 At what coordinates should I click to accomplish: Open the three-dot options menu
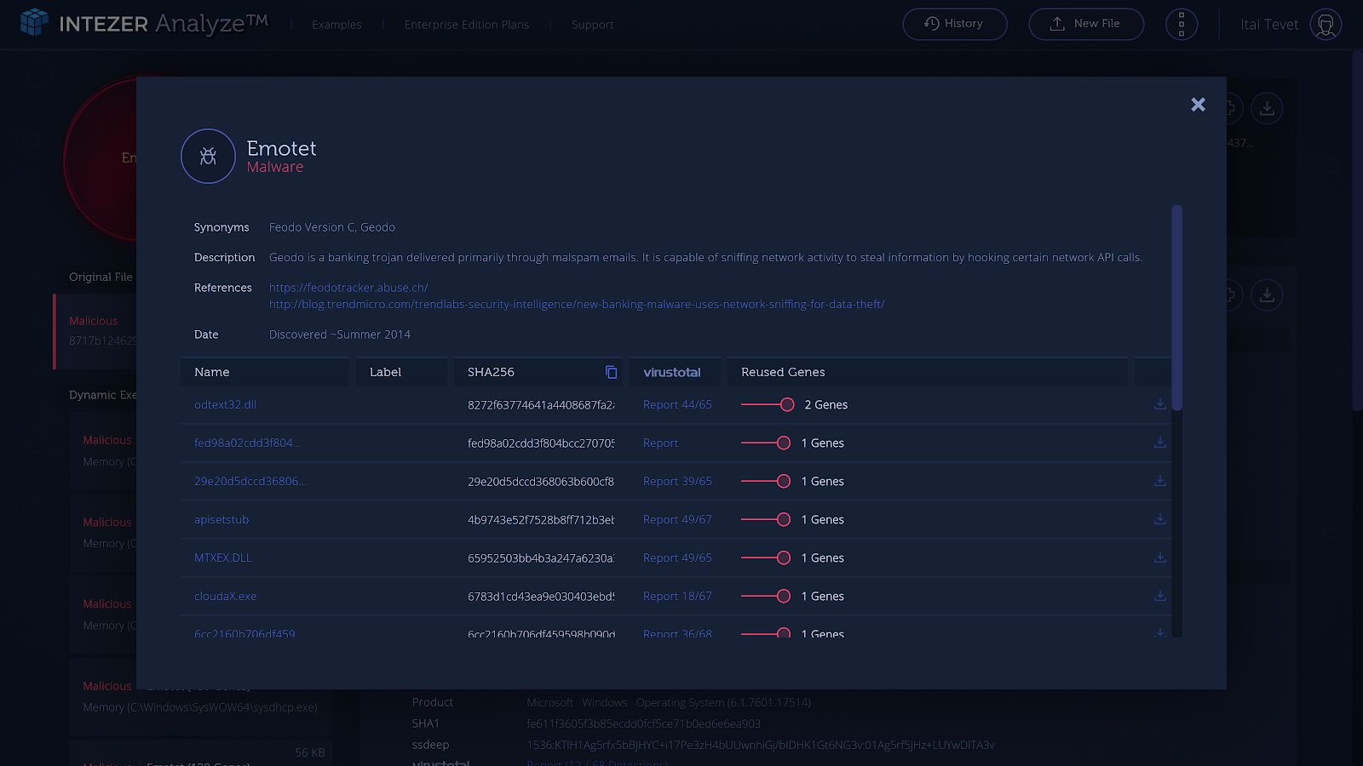pyautogui.click(x=1181, y=24)
